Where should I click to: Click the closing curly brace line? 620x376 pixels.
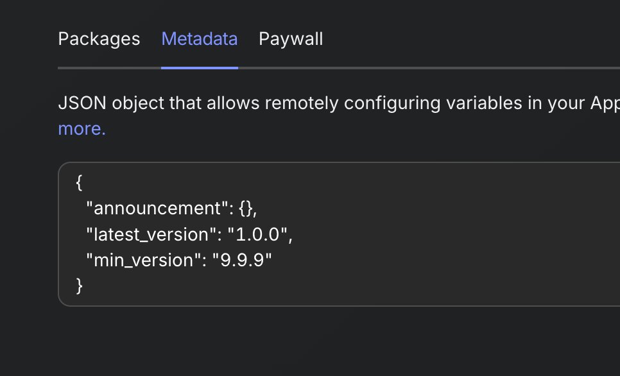click(x=79, y=286)
